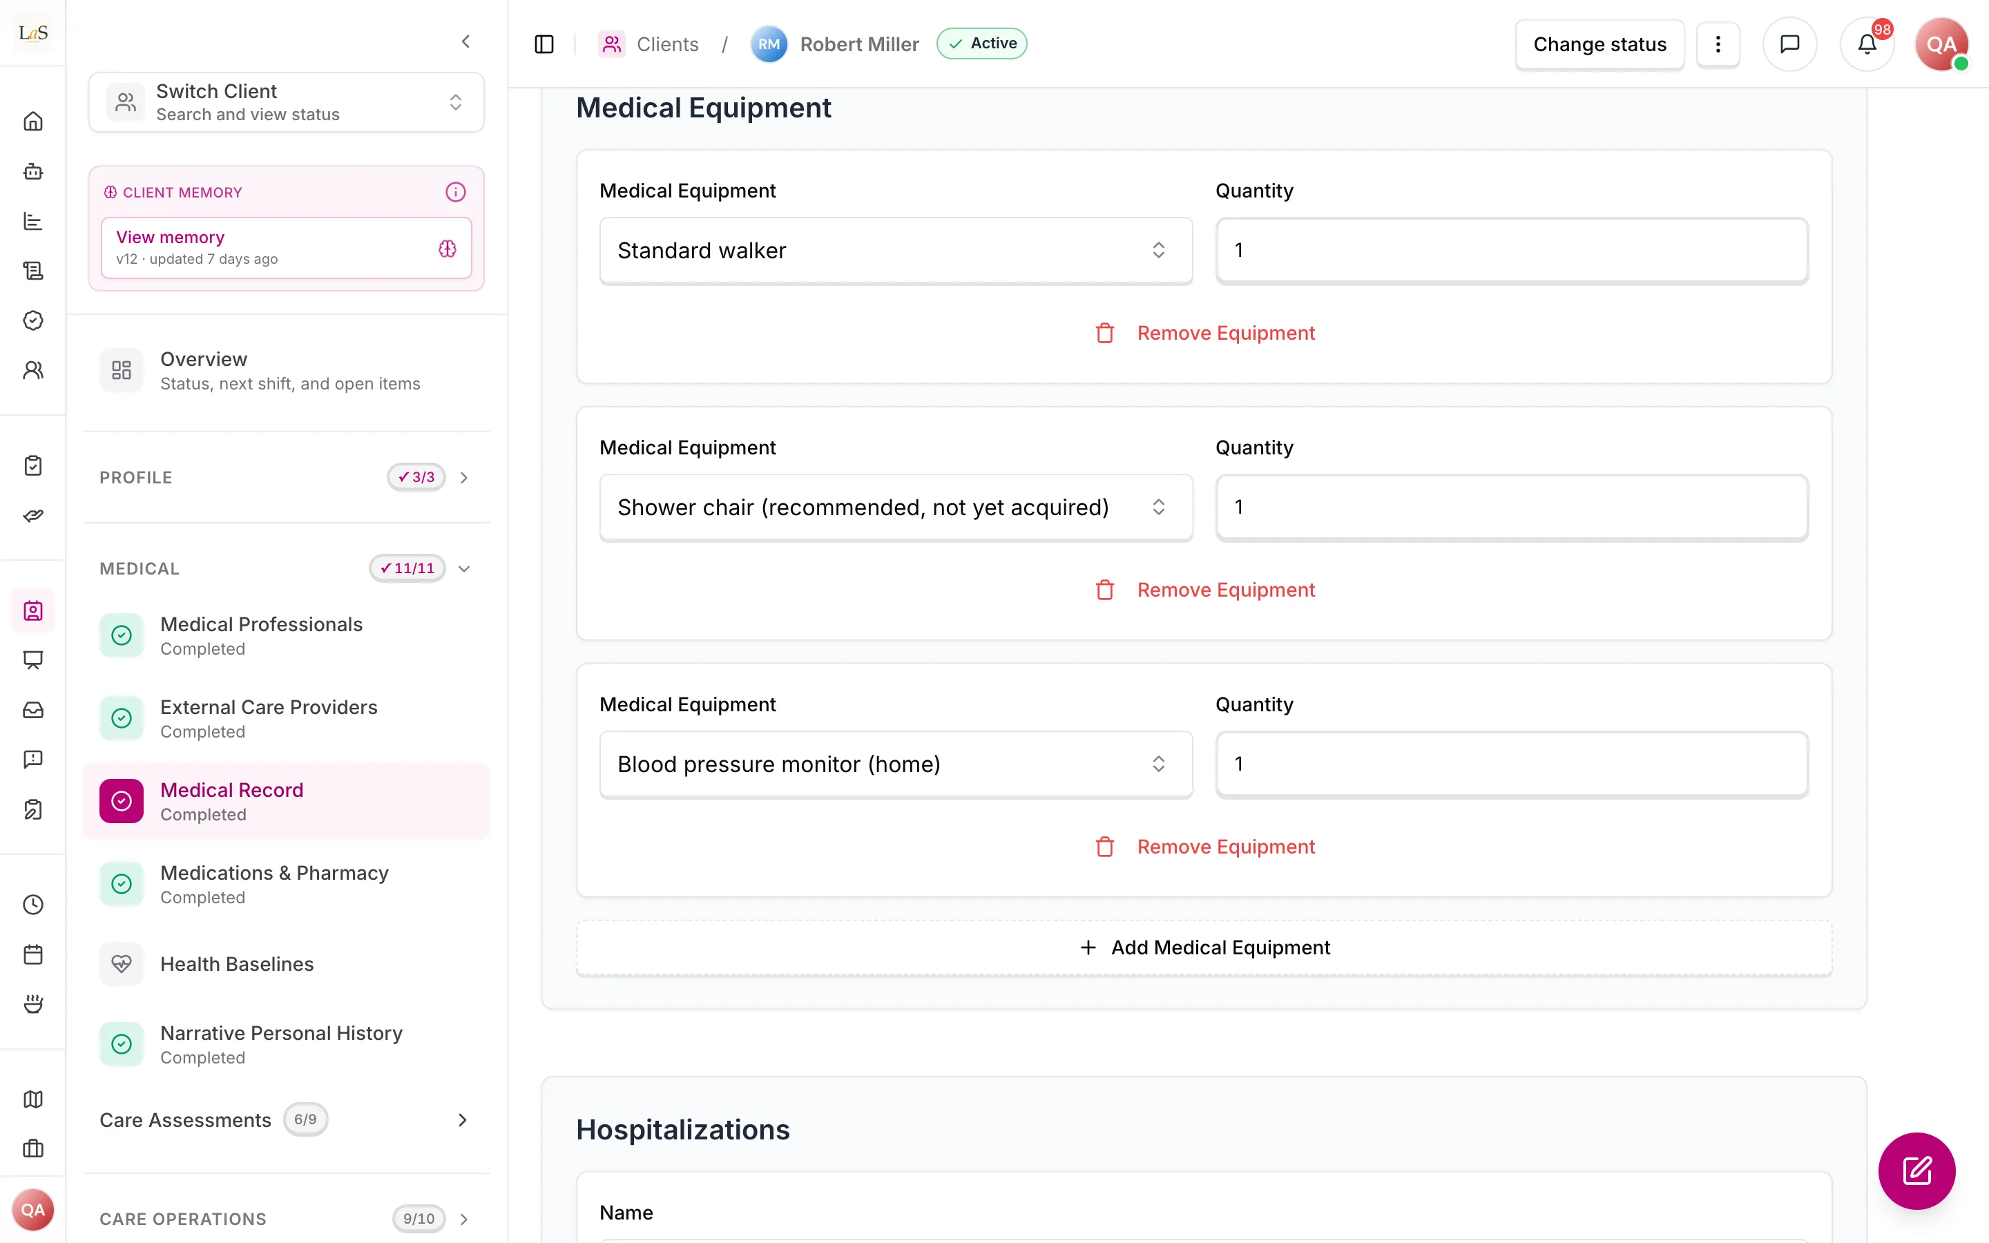Screen dimensions: 1989x1243
Task: Open the briefcase icon in left rail
Action: pos(33,1148)
